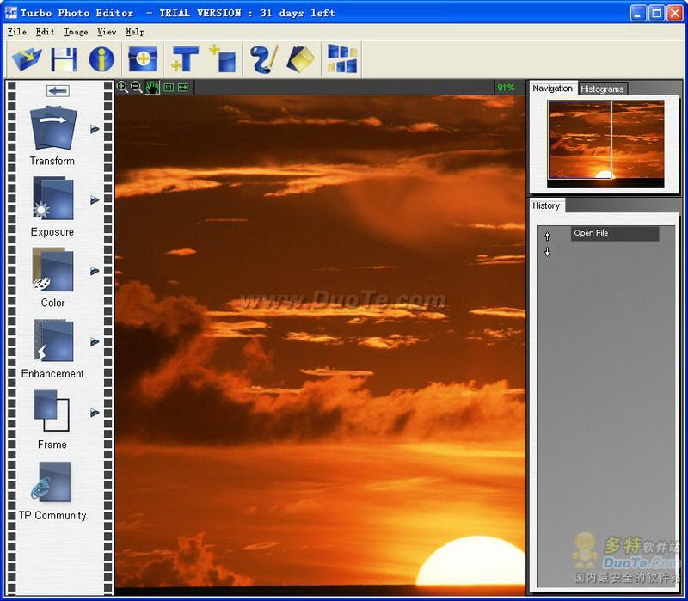Viewport: 688px width, 601px height.
Task: Step down in history with the down arrow
Action: pyautogui.click(x=547, y=252)
